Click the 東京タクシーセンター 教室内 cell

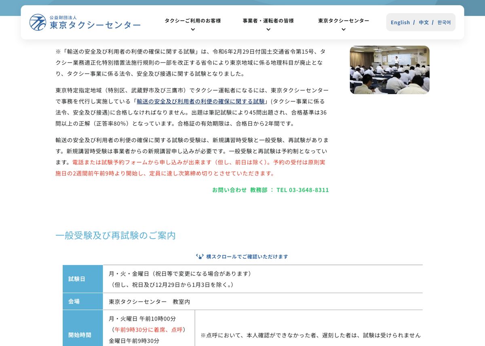[263, 302]
